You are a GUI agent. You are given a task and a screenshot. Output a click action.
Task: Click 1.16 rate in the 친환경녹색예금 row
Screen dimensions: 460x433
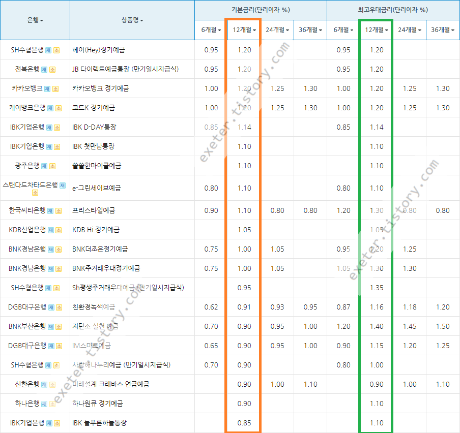377,307
